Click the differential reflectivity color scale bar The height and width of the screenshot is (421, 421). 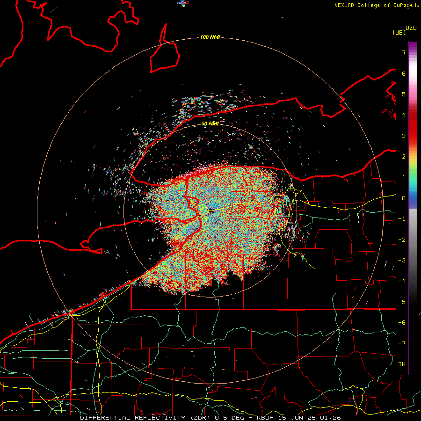pyautogui.click(x=413, y=208)
